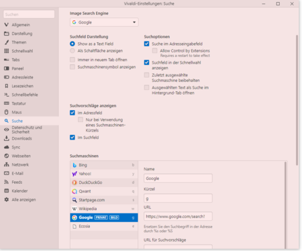Click the eye icon for Datenschutz und Sicherheit
The height and width of the screenshot is (251, 302).
[x=7, y=130]
